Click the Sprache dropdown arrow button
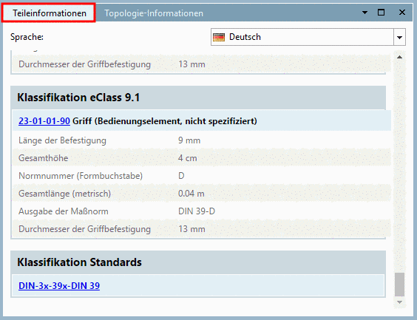This screenshot has height=320, width=417. (399, 37)
